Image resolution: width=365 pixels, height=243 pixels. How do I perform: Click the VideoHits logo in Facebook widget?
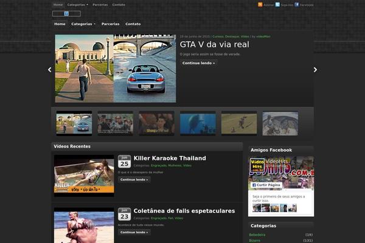(257, 165)
